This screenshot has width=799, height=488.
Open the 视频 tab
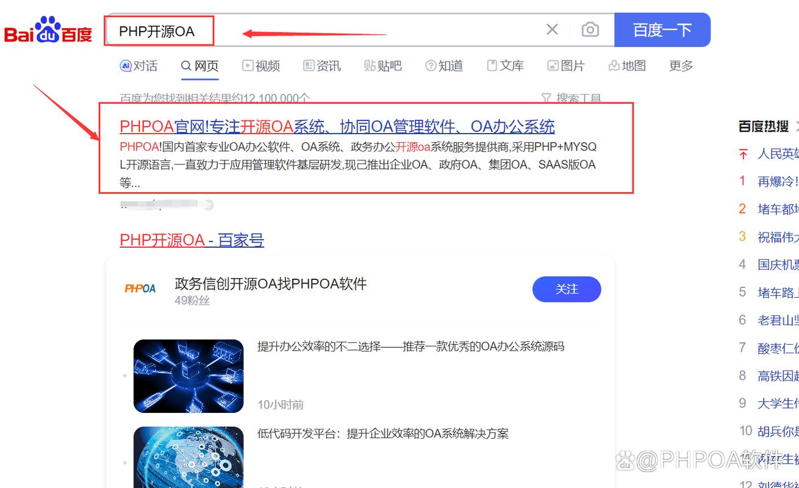(x=261, y=66)
